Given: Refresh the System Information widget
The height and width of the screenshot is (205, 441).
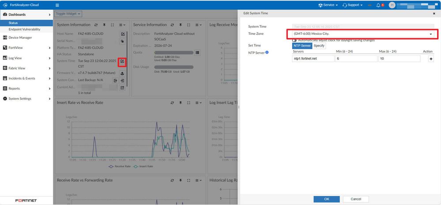Looking at the screenshot, I should point(96,25).
